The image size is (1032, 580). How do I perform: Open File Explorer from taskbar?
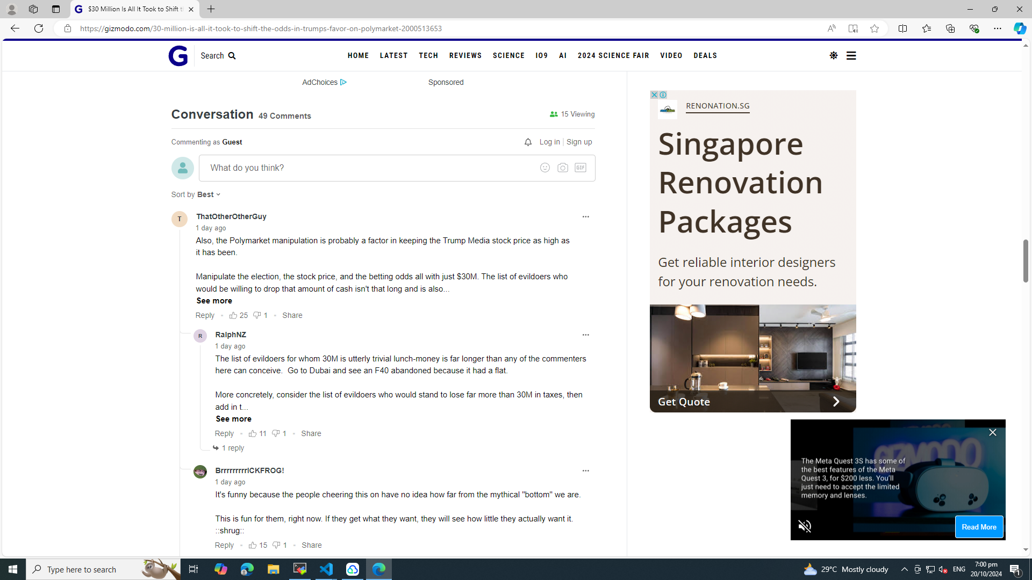point(273,569)
